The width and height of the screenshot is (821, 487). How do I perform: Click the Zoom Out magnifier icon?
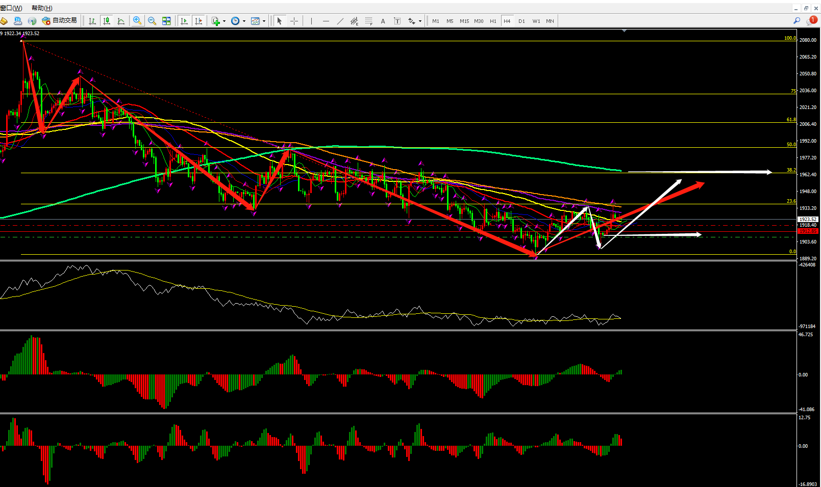152,21
